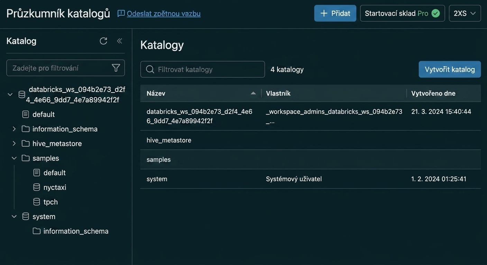Click the _workspace_admins_databricks_ws owner cell

pyautogui.click(x=334, y=116)
